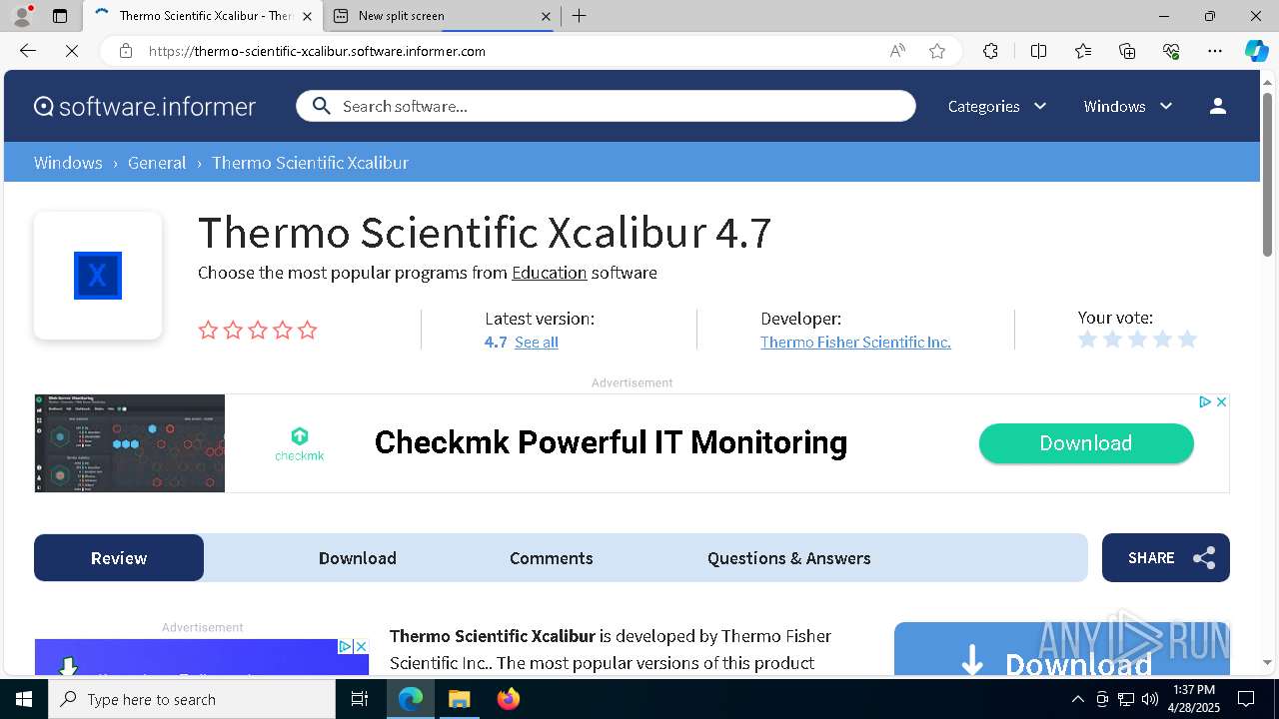Open the Questions & Answers tab
1279x719 pixels.
coord(789,558)
